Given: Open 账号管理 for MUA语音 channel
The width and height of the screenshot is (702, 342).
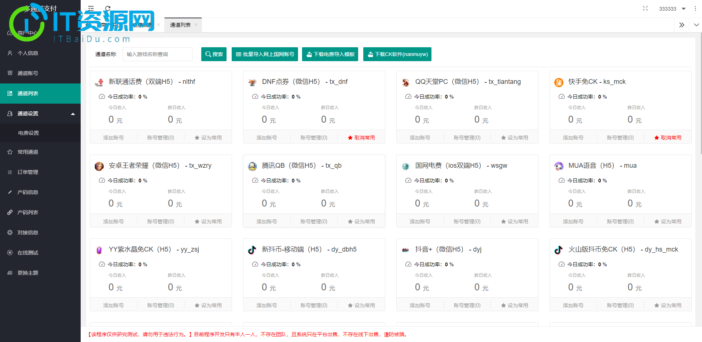Looking at the screenshot, I should click(620, 222).
